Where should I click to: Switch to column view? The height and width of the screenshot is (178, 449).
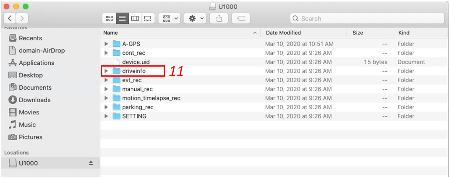click(x=135, y=18)
